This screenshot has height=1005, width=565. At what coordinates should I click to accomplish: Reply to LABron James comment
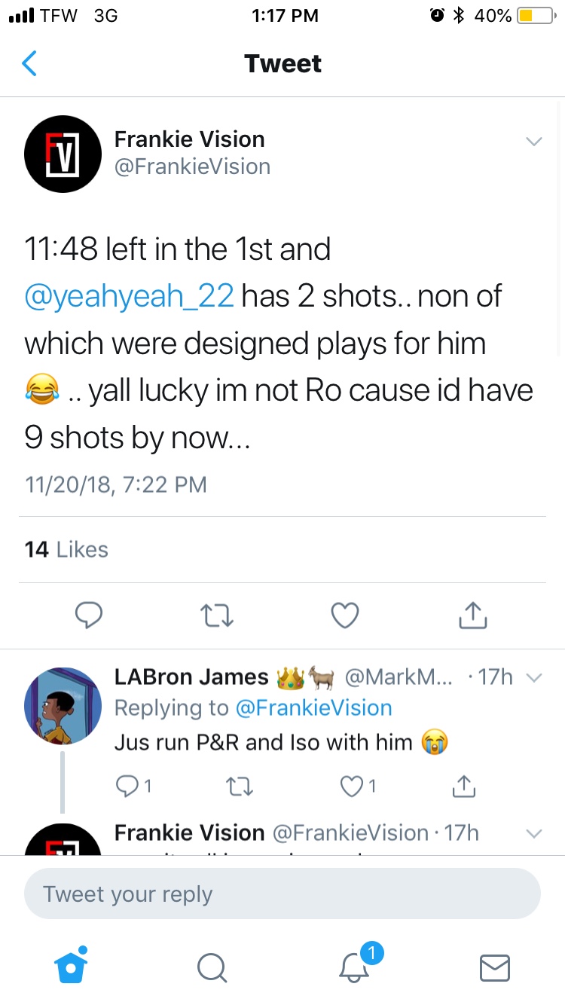click(x=128, y=787)
